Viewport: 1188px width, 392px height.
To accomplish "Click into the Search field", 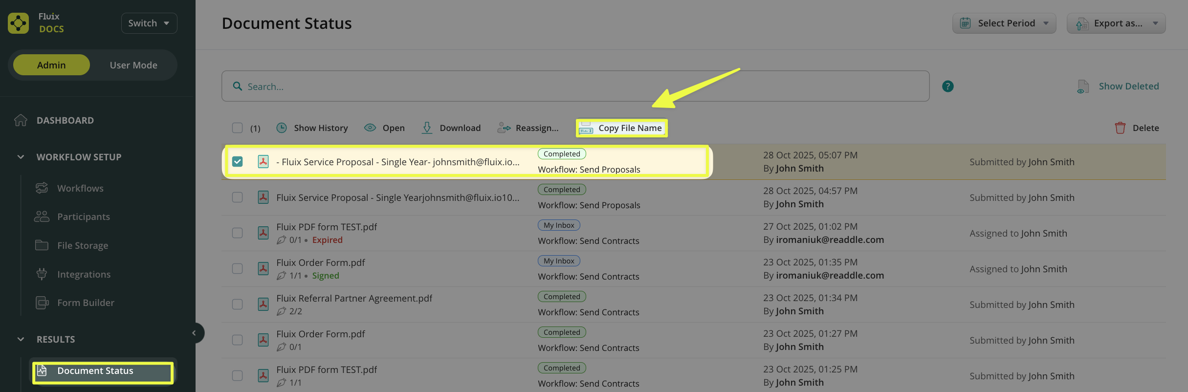I will pos(574,87).
